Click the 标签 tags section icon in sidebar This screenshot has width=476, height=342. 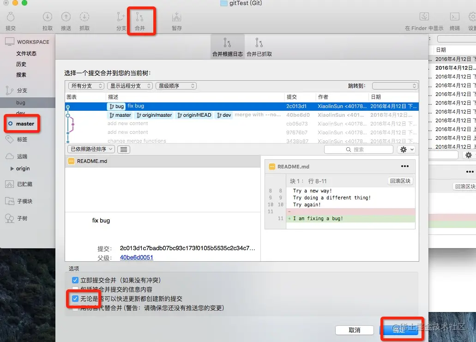9,139
